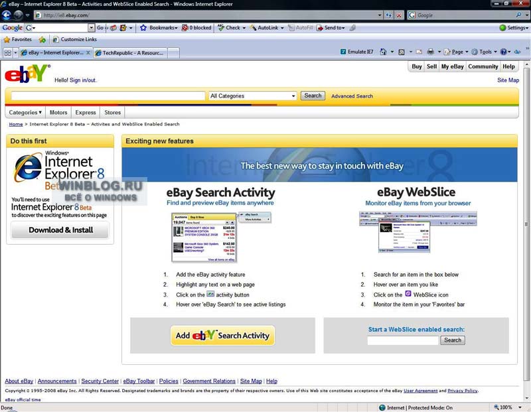
Task: Click the Emulate IE7 button
Action: tap(356, 52)
